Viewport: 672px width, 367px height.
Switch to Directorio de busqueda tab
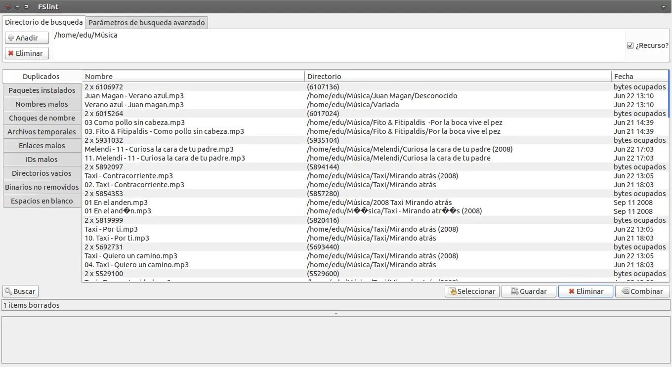(44, 22)
